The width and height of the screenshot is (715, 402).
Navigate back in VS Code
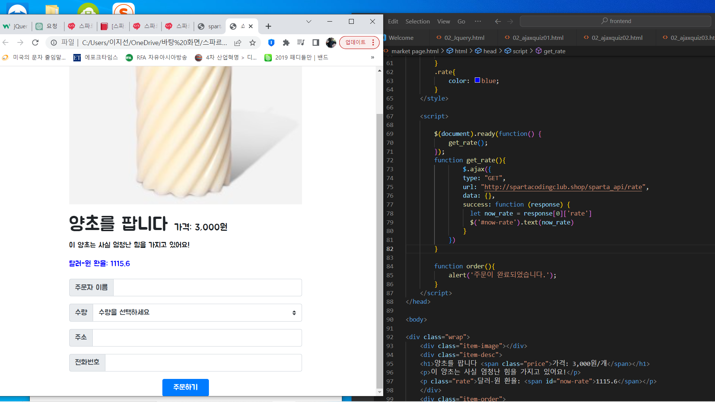click(498, 22)
